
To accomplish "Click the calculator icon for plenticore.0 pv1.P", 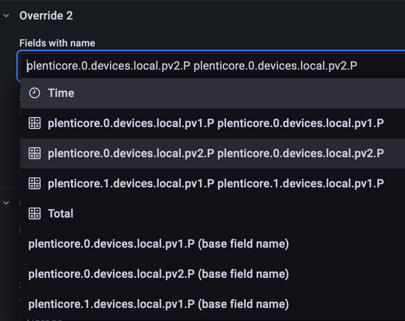I will [35, 123].
